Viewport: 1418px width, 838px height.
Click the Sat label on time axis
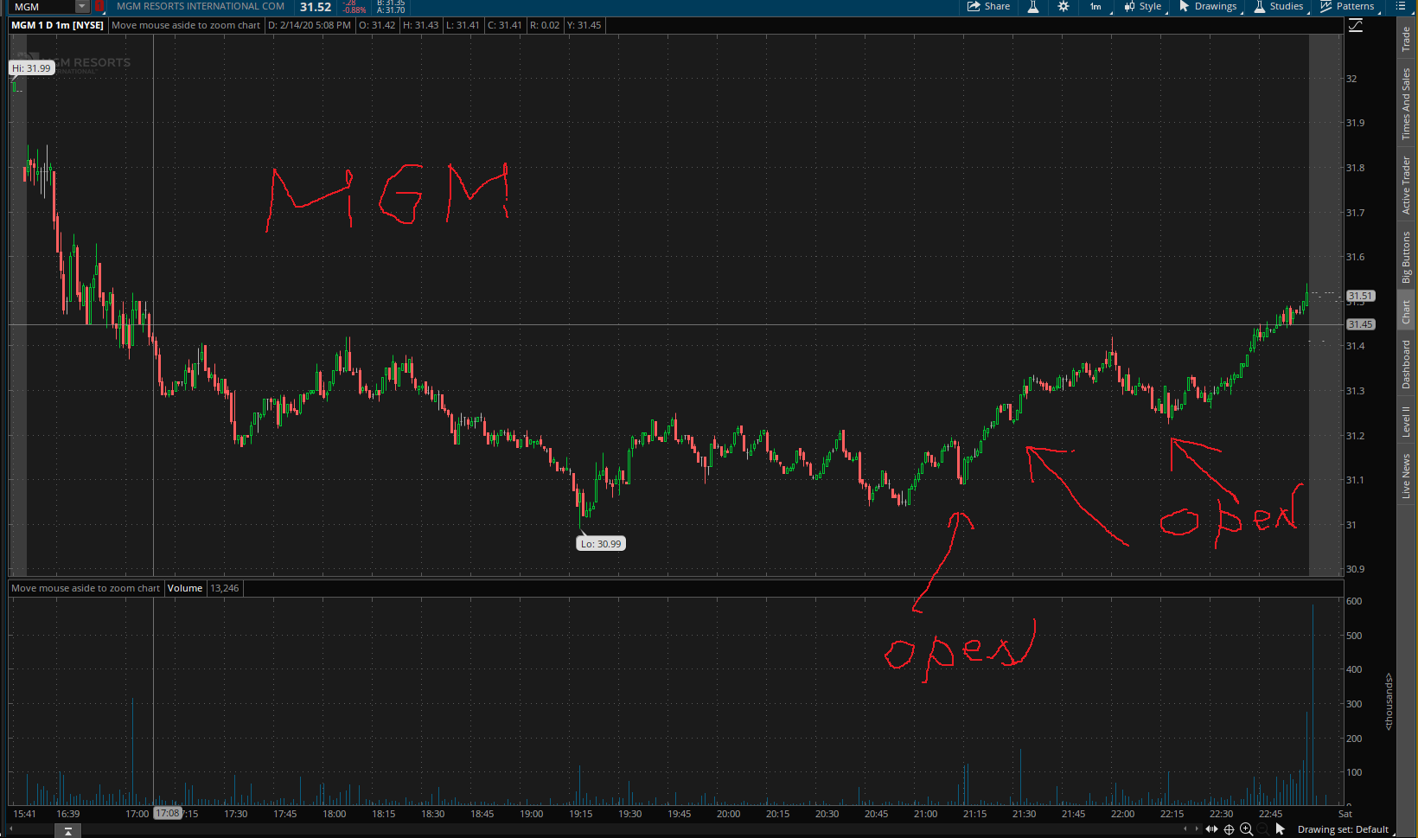pos(1345,814)
